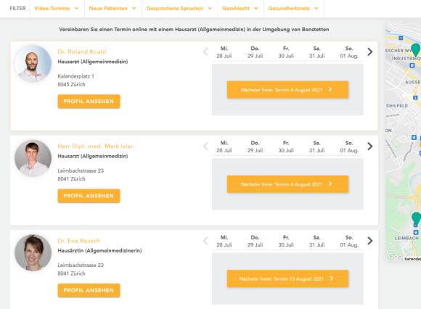
Task: Select next free slot 13 August 2021
Action: point(287,279)
